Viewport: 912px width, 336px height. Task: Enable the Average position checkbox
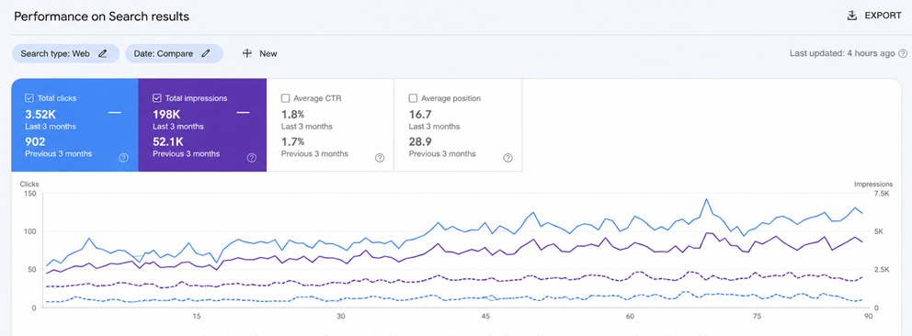tap(413, 98)
